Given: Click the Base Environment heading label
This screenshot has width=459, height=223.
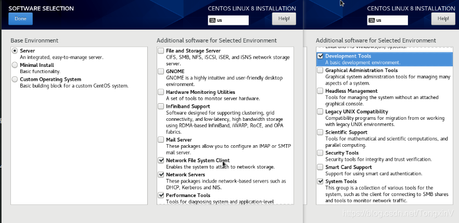Looking at the screenshot, I should pos(34,40).
